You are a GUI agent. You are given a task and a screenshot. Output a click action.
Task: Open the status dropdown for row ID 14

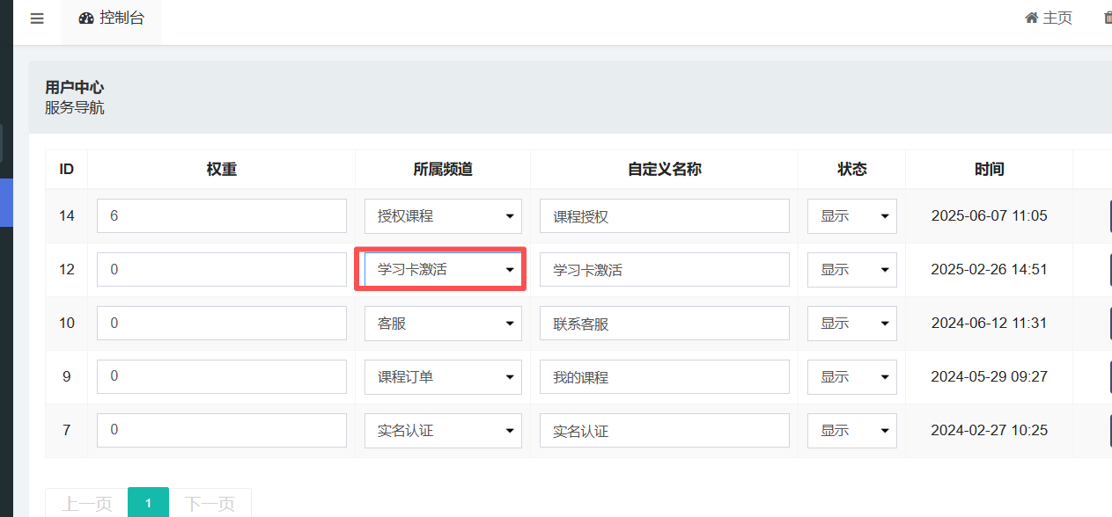pyautogui.click(x=851, y=216)
